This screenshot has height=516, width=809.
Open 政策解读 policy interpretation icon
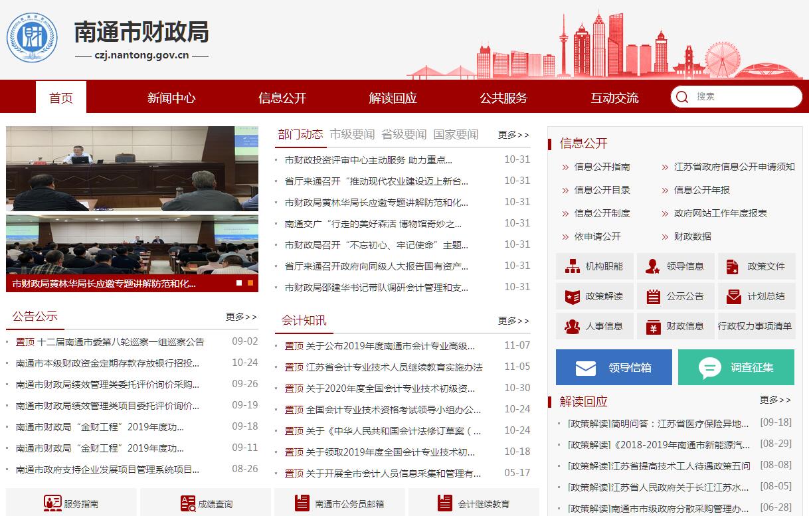(573, 296)
